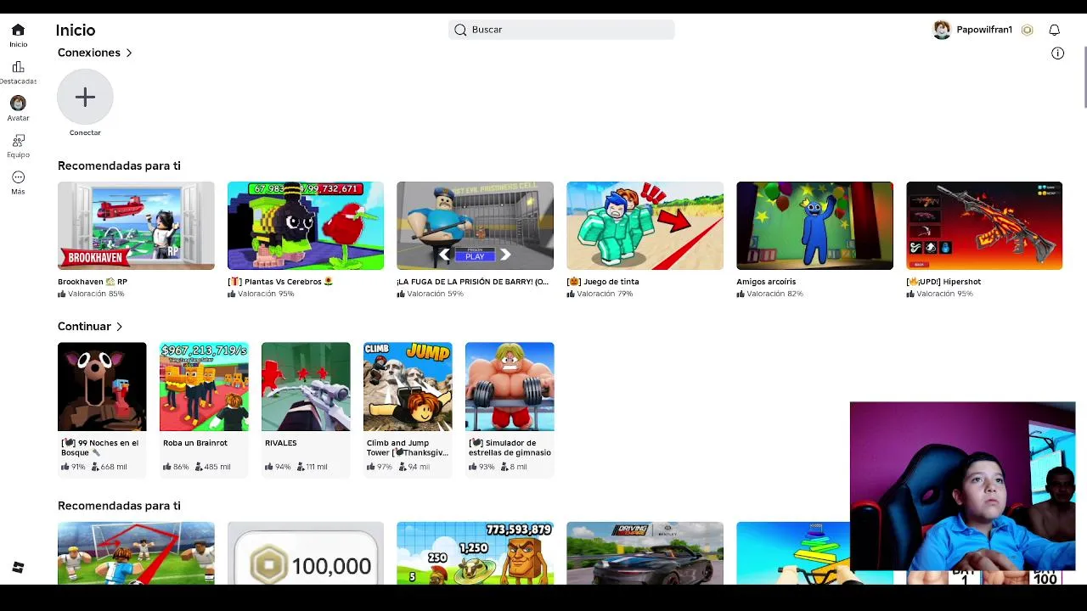Click the info circle icon
Image resolution: width=1087 pixels, height=611 pixels.
click(1057, 53)
